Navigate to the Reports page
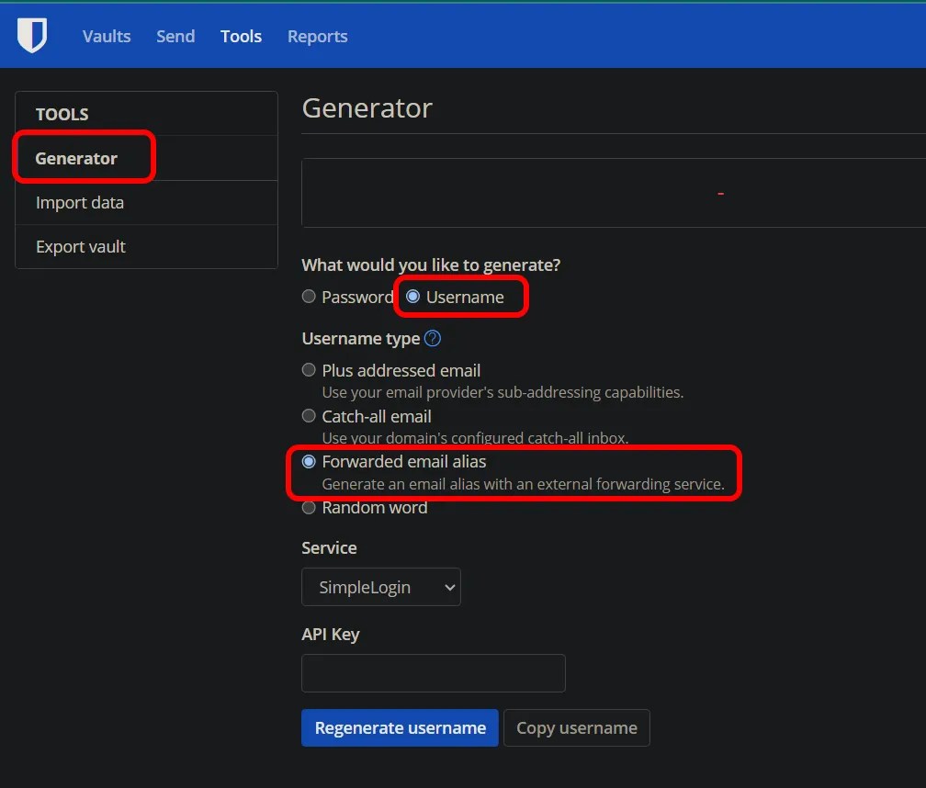 click(x=317, y=36)
